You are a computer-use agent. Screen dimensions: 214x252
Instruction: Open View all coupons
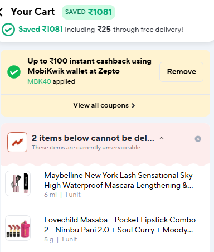point(104,105)
